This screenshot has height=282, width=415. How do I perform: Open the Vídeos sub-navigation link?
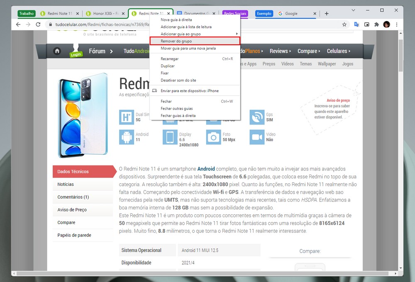[x=288, y=64]
